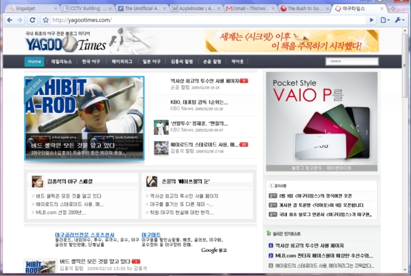Click the YAGOO Times logo
This screenshot has height=276, width=411.
point(66,44)
